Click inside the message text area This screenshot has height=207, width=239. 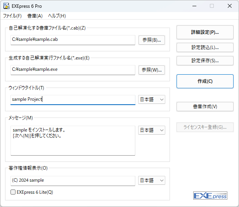(x=73, y=140)
